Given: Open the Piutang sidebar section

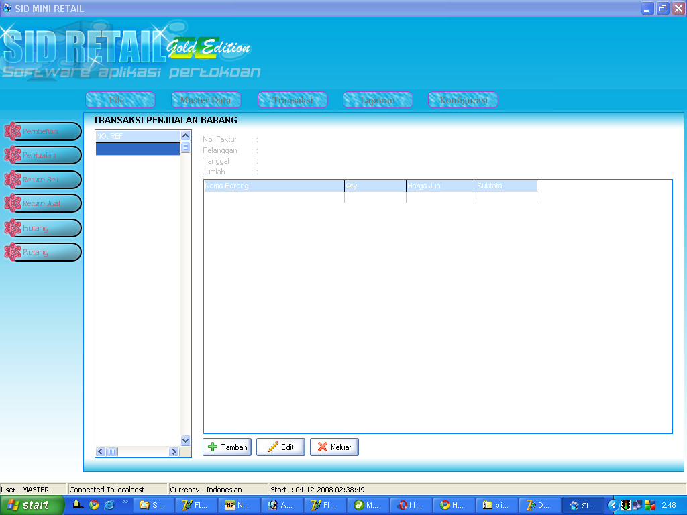Looking at the screenshot, I should coord(43,252).
